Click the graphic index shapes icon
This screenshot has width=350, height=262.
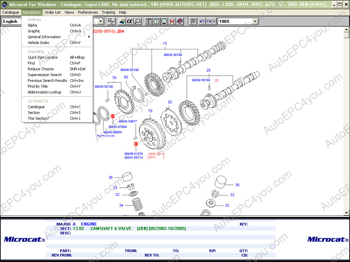(122, 21)
